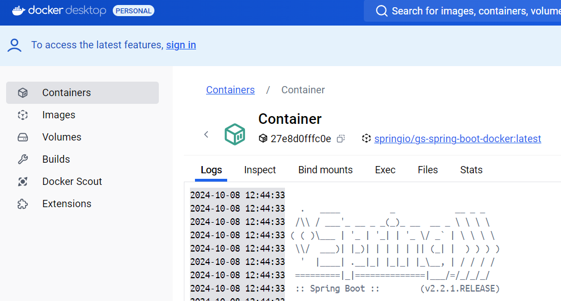561x301 pixels.
Task: Open the Stats tab
Action: click(471, 170)
